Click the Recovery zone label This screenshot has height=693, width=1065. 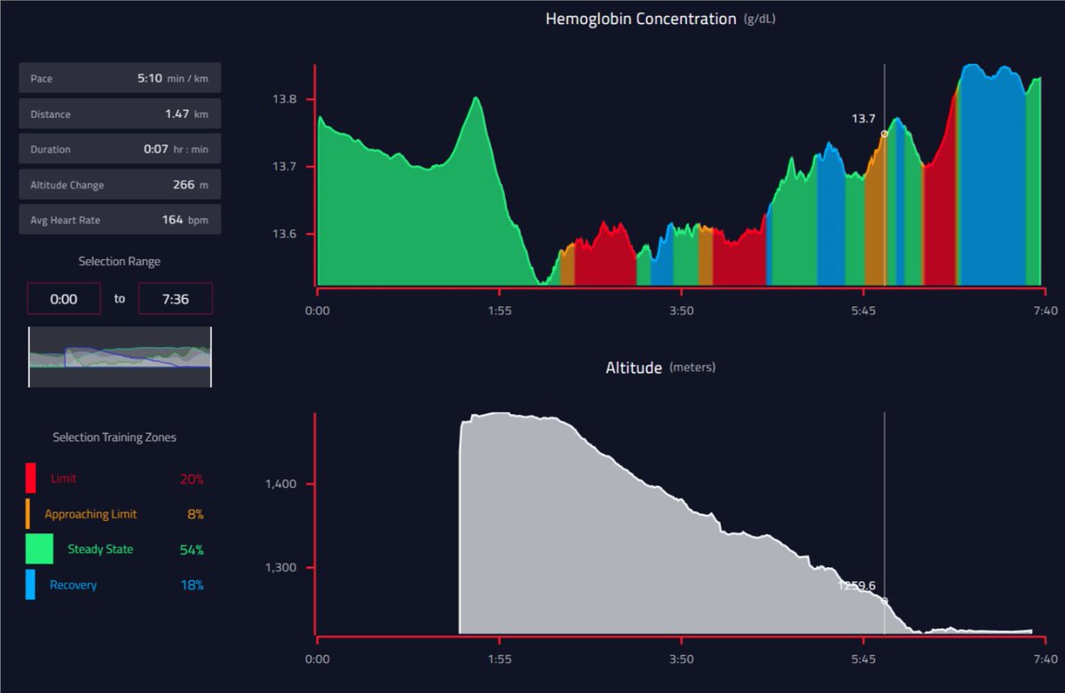(74, 585)
